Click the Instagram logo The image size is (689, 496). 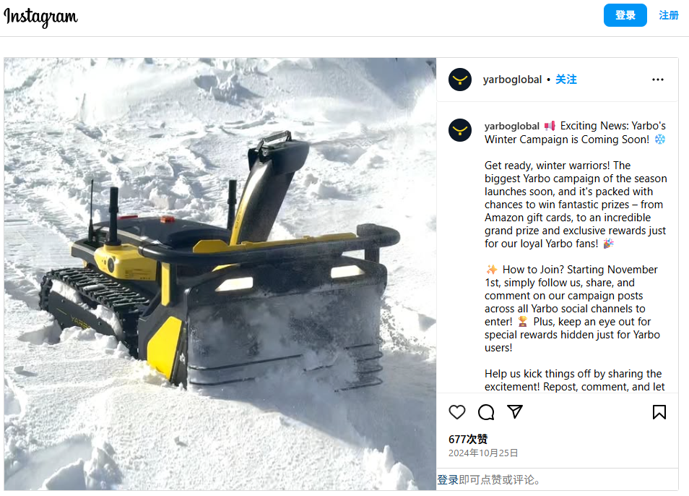pos(41,17)
